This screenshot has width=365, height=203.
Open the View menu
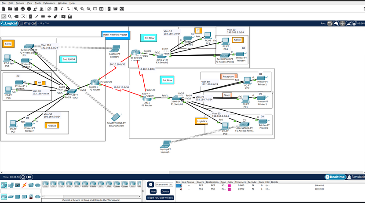point(29,3)
